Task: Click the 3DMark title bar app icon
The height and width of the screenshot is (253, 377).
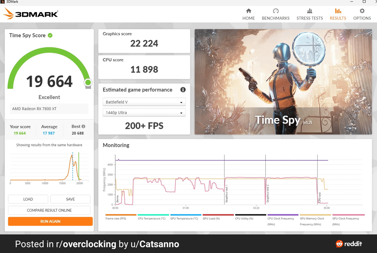Action: [2, 2]
